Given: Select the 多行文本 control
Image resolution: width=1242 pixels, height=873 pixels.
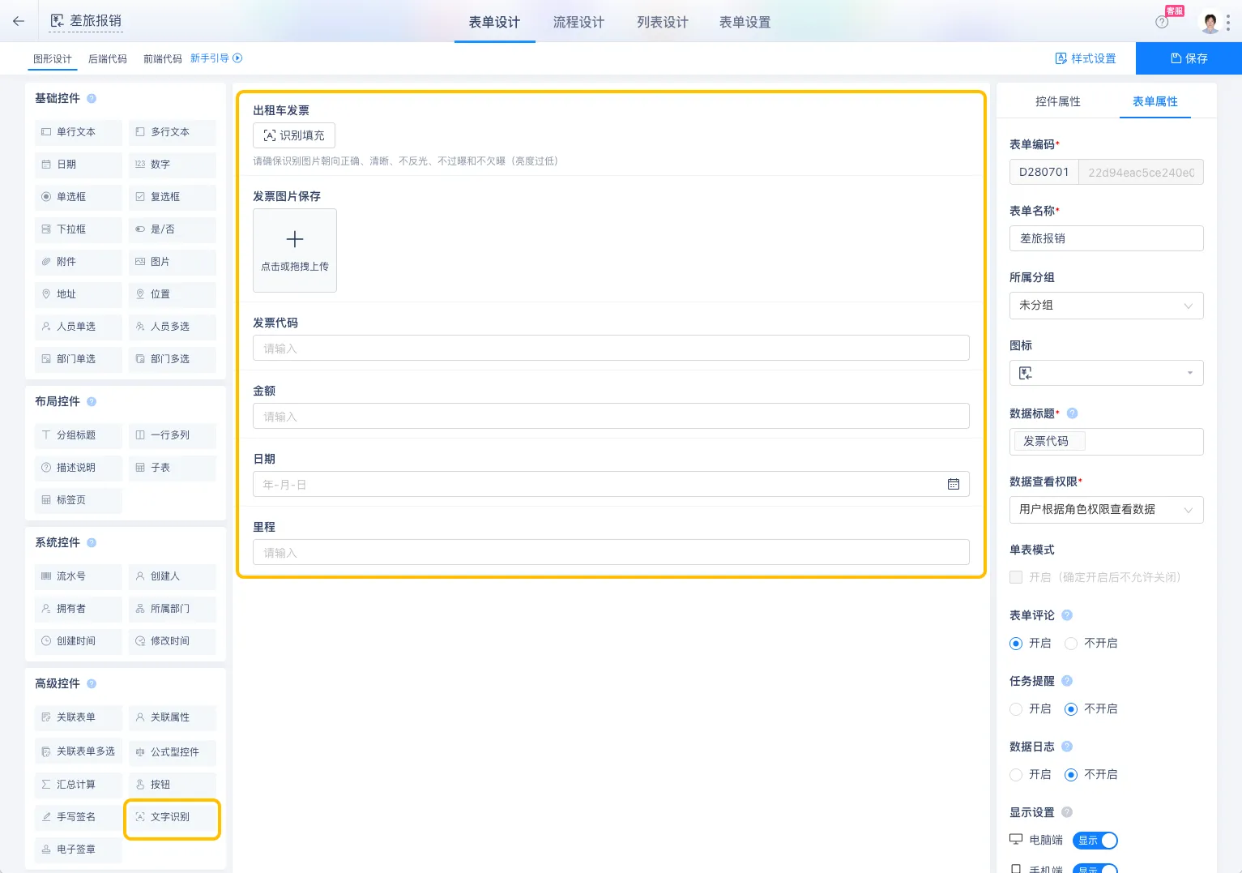Looking at the screenshot, I should click(x=173, y=132).
